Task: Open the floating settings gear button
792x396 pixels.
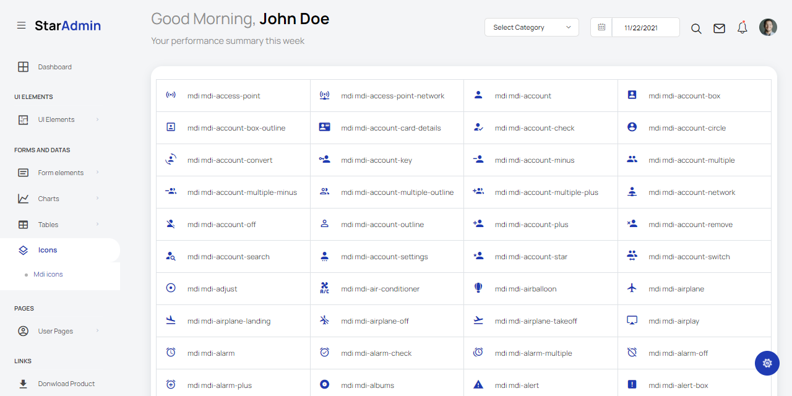Action: click(767, 363)
